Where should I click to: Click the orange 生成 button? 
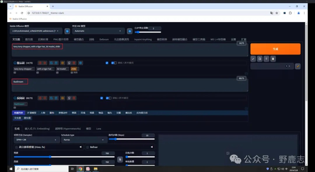[x=275, y=49]
